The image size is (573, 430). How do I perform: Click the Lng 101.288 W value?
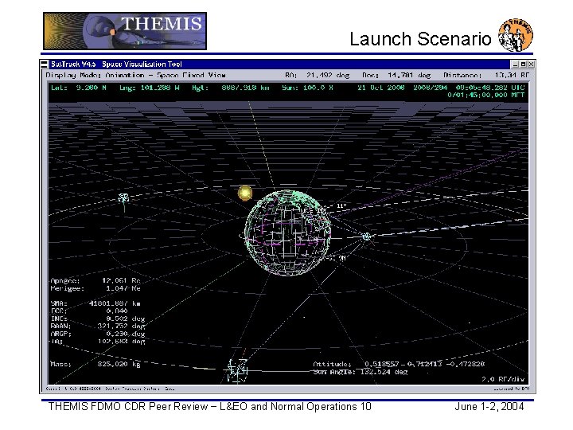149,88
